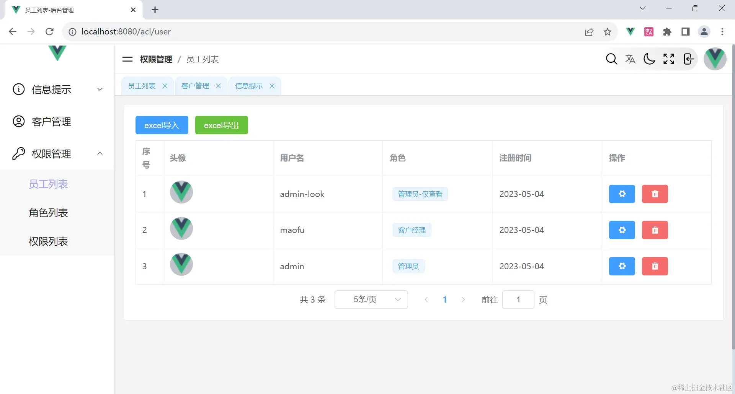Toggle the sidebar hamburger menu icon
Image resolution: width=735 pixels, height=394 pixels.
pos(127,59)
